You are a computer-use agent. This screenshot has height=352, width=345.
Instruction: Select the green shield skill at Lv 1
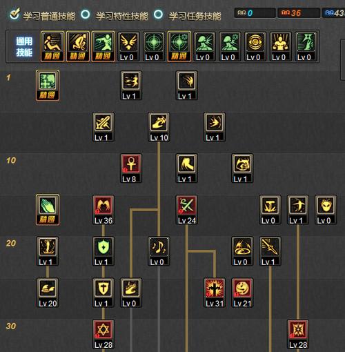coord(103,251)
